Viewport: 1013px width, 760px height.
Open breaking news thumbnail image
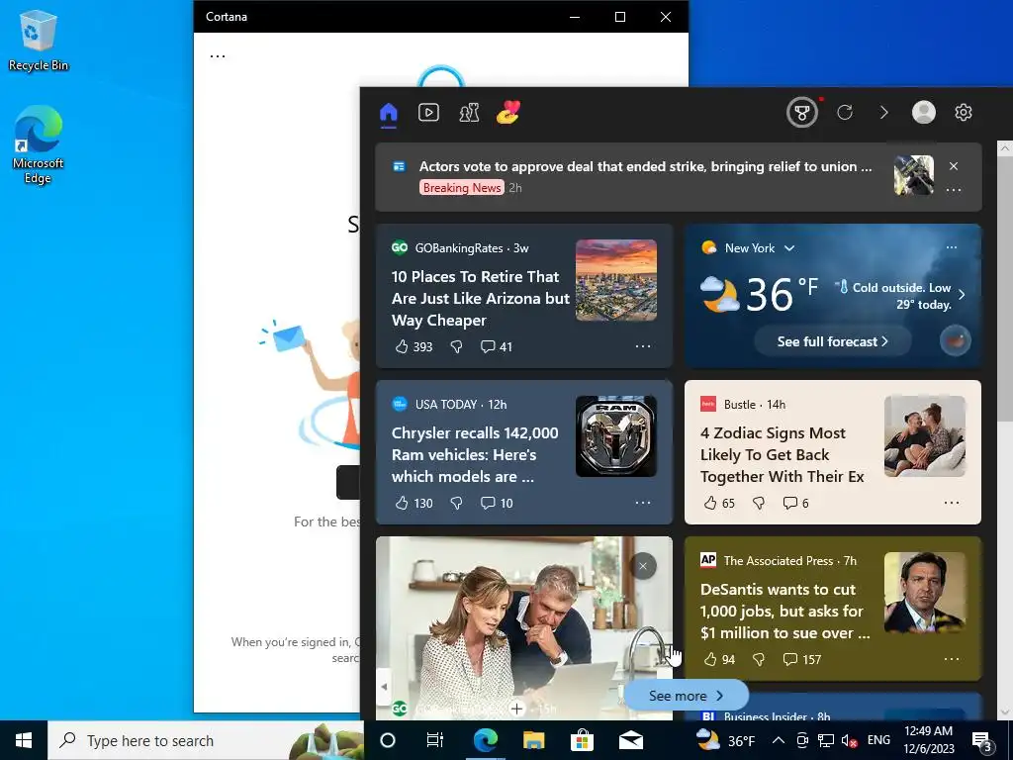(x=913, y=175)
